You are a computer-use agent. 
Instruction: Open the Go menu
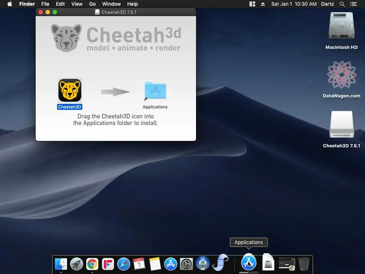coord(92,4)
